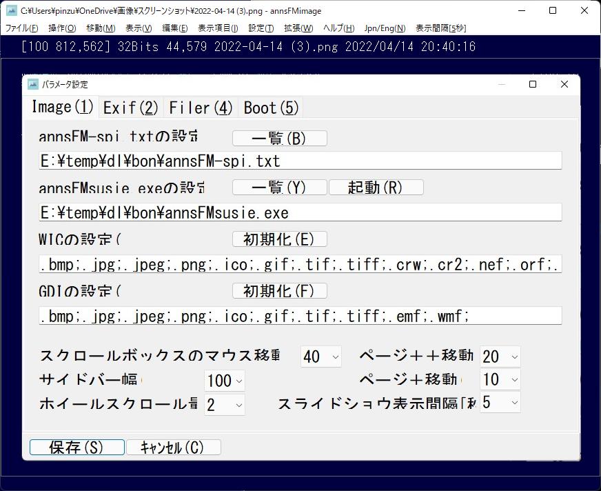Expand the スクロールボックス mouse movement dropdown
This screenshot has width=601, height=491.
321,357
